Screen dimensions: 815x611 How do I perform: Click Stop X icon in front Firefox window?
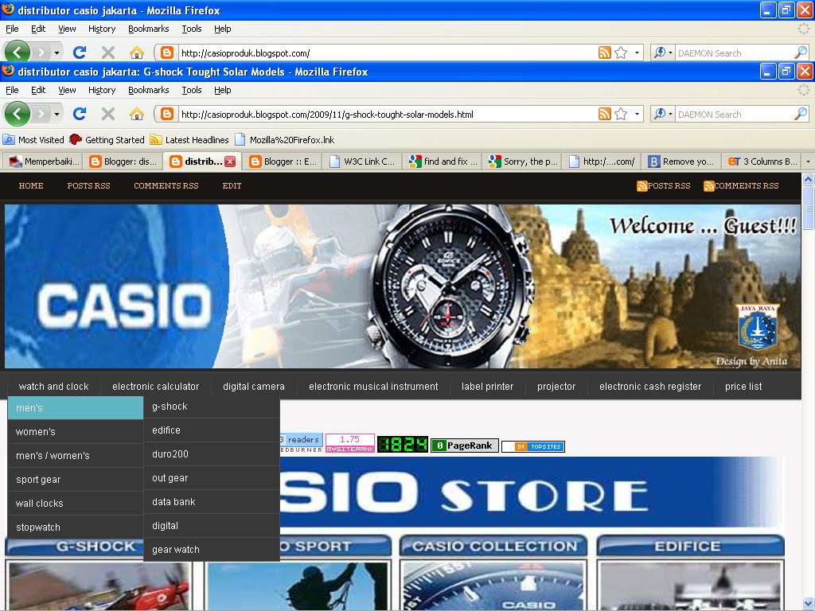(x=108, y=114)
